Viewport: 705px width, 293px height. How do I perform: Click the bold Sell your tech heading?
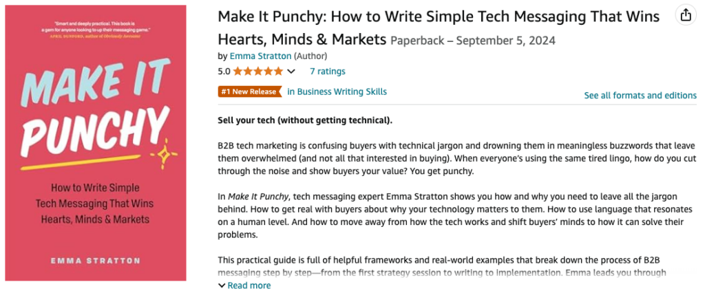(305, 121)
